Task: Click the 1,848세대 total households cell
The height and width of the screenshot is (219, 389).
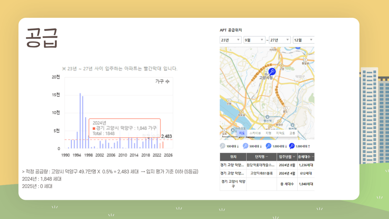Action: 306,184
